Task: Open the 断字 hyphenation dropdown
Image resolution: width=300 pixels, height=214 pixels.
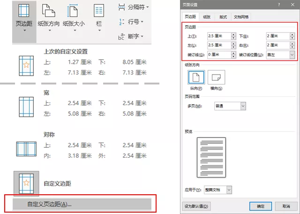Action: [131, 36]
